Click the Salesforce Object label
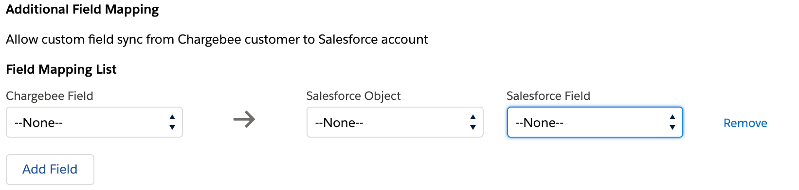This screenshot has height=190, width=799. coord(353,96)
